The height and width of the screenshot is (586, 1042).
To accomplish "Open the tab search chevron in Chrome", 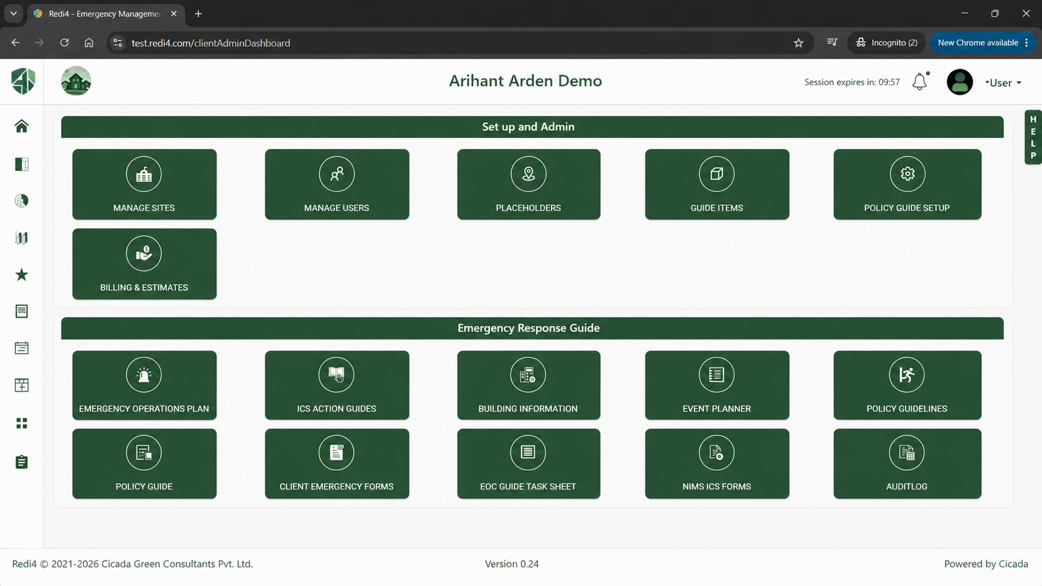I will tap(13, 14).
